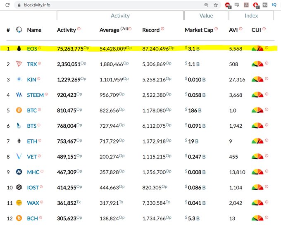Bookmark this page with the star icon
281x227 pixels.
point(216,5)
